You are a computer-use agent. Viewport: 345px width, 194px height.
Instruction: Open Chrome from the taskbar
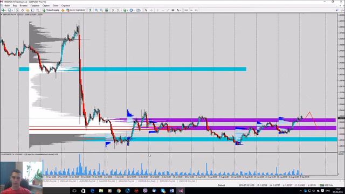pyautogui.click(x=119, y=191)
